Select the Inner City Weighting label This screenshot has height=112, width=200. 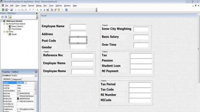(117, 29)
